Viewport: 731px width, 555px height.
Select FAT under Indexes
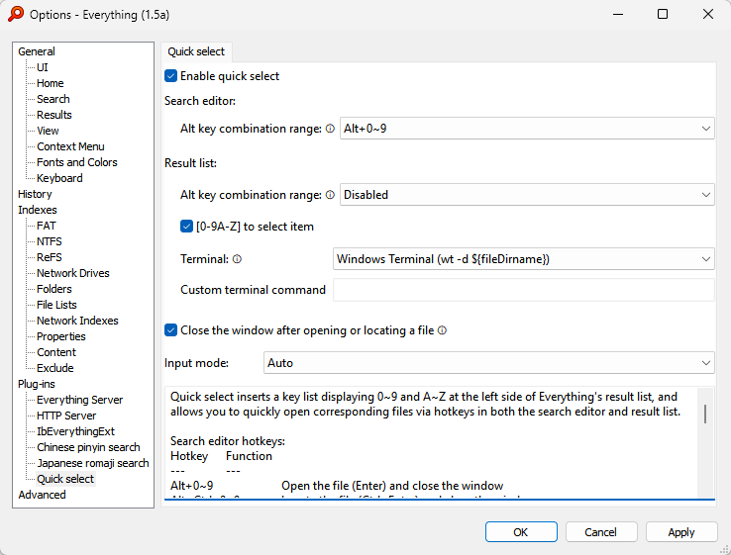(47, 226)
